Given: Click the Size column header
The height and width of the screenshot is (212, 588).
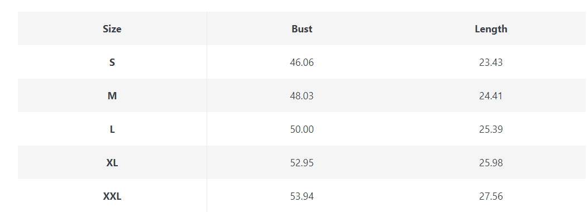Looking at the screenshot, I should [112, 29].
